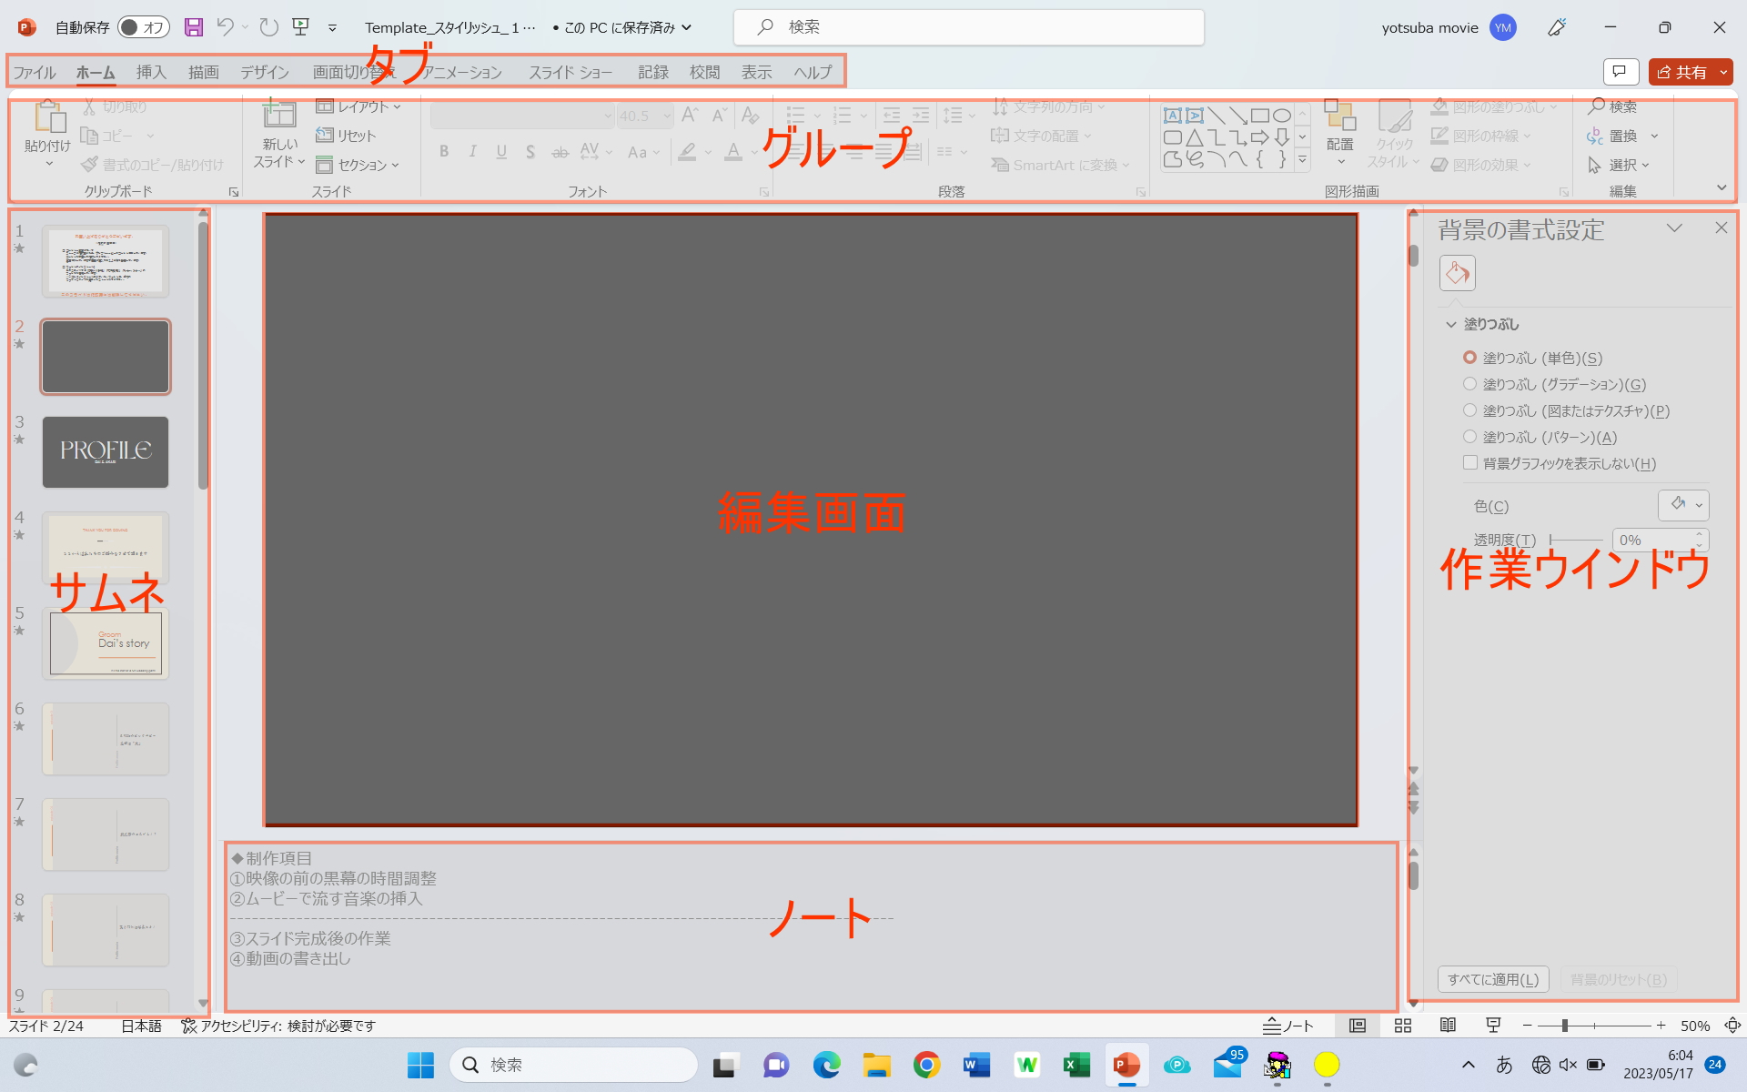Select 塗りつぶし (グラデーション) radio button
The image size is (1747, 1092).
pos(1469,384)
